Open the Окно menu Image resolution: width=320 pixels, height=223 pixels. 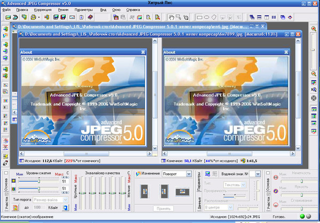click(x=116, y=10)
